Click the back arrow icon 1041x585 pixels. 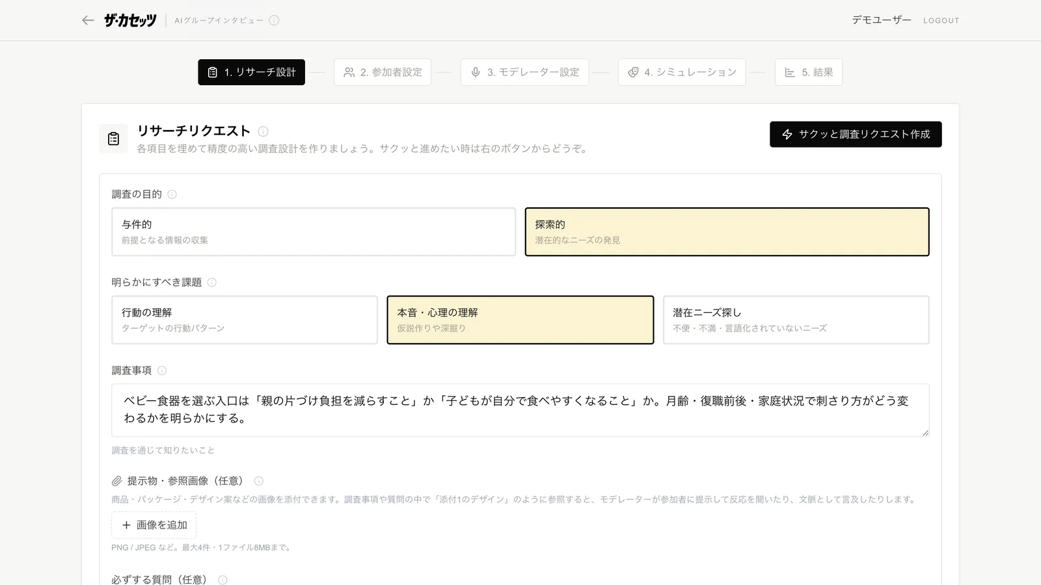point(88,20)
